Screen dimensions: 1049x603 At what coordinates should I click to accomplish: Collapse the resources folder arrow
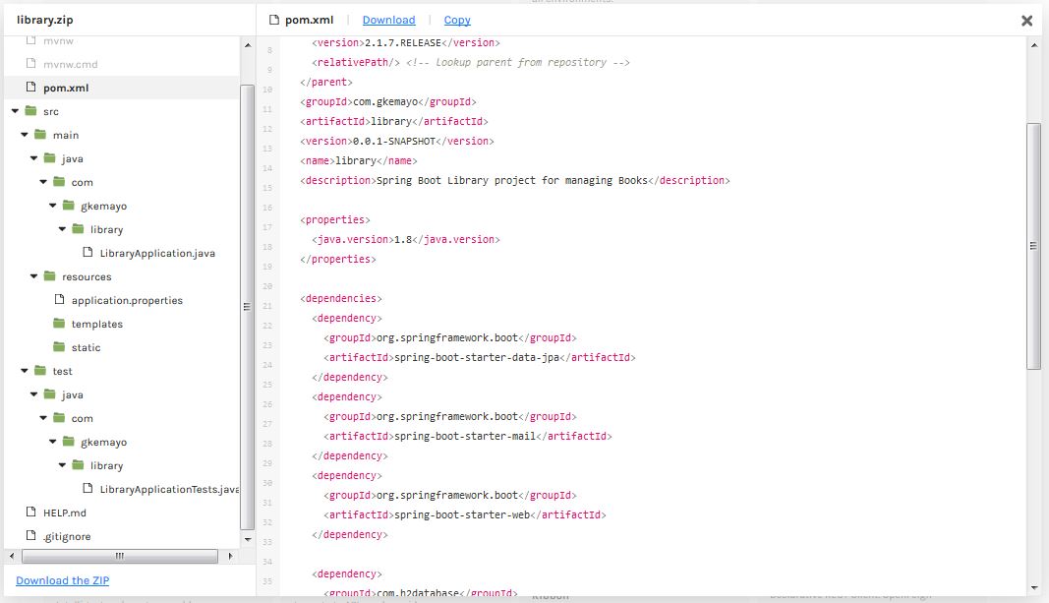tap(33, 276)
